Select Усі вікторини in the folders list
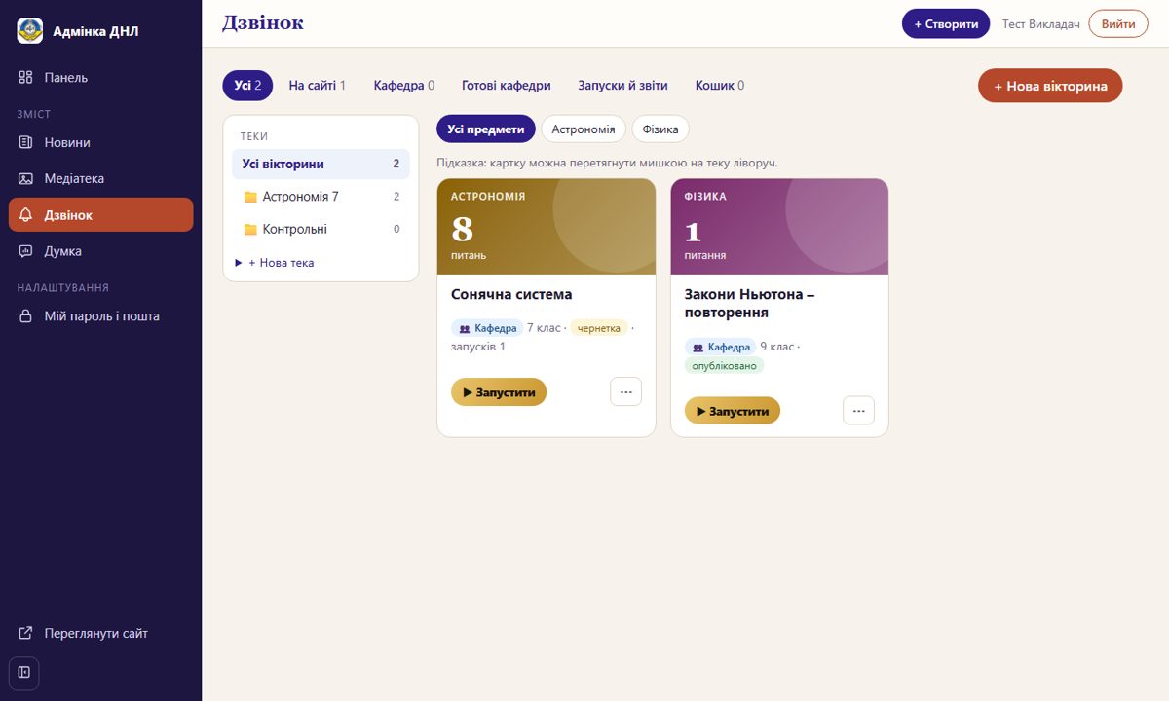 pos(321,164)
